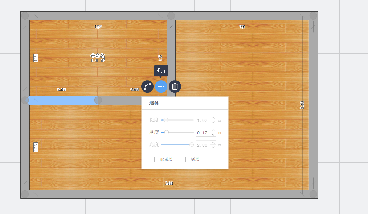Select the 未命名 room label
368x214 pixels.
[98, 56]
